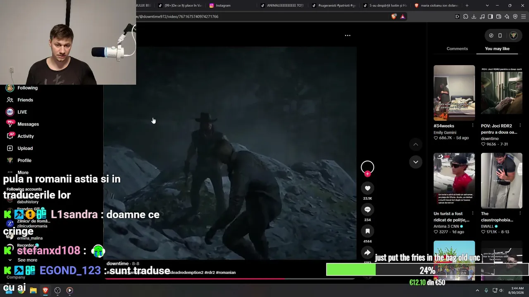
Task: Open the Following sidebar item
Action: coord(27,88)
